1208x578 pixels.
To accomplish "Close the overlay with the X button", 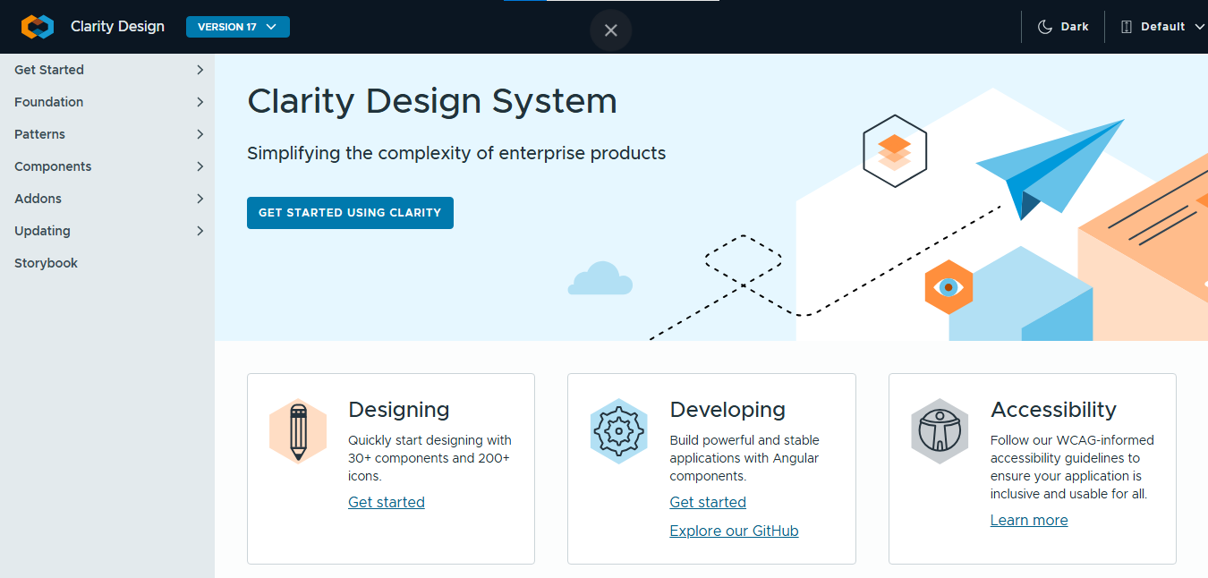I will [611, 30].
